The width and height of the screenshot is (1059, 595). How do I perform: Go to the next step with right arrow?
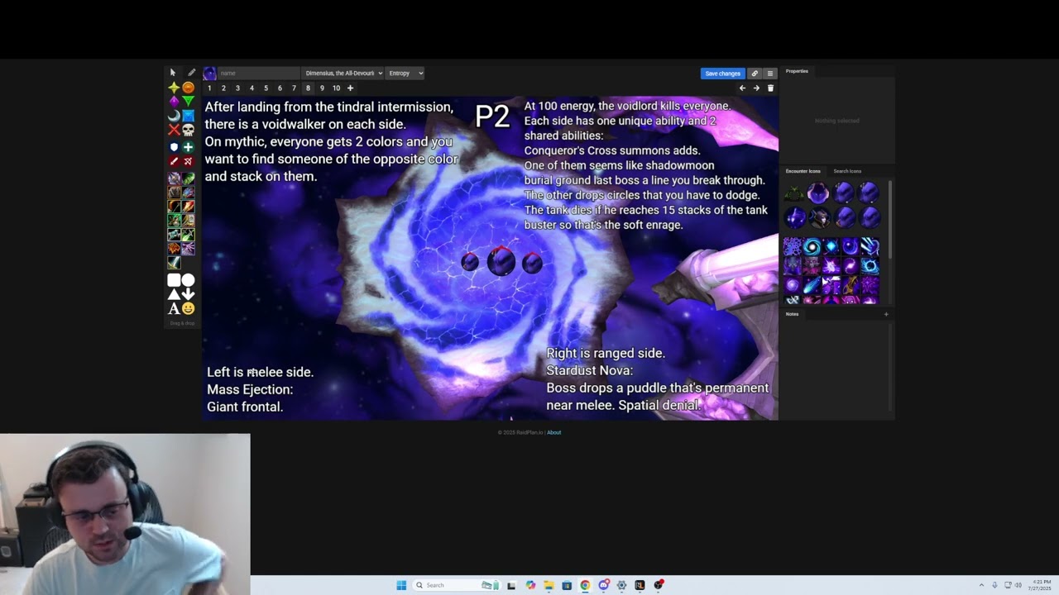(756, 88)
